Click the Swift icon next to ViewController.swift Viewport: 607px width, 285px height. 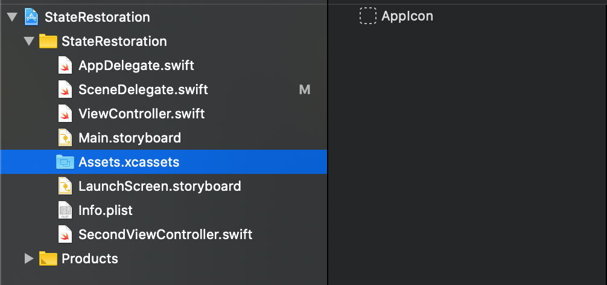65,114
